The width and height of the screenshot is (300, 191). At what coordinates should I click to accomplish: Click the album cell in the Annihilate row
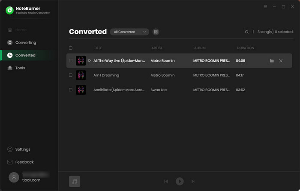coord(211,90)
